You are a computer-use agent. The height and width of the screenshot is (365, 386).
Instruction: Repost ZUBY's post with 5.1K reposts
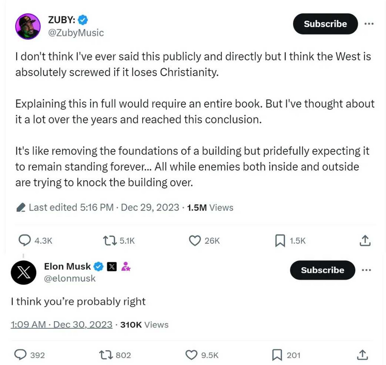tap(109, 241)
